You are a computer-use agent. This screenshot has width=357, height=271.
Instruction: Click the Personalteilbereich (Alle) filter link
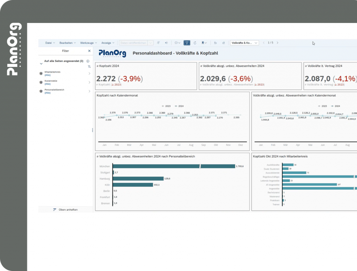point(48,93)
